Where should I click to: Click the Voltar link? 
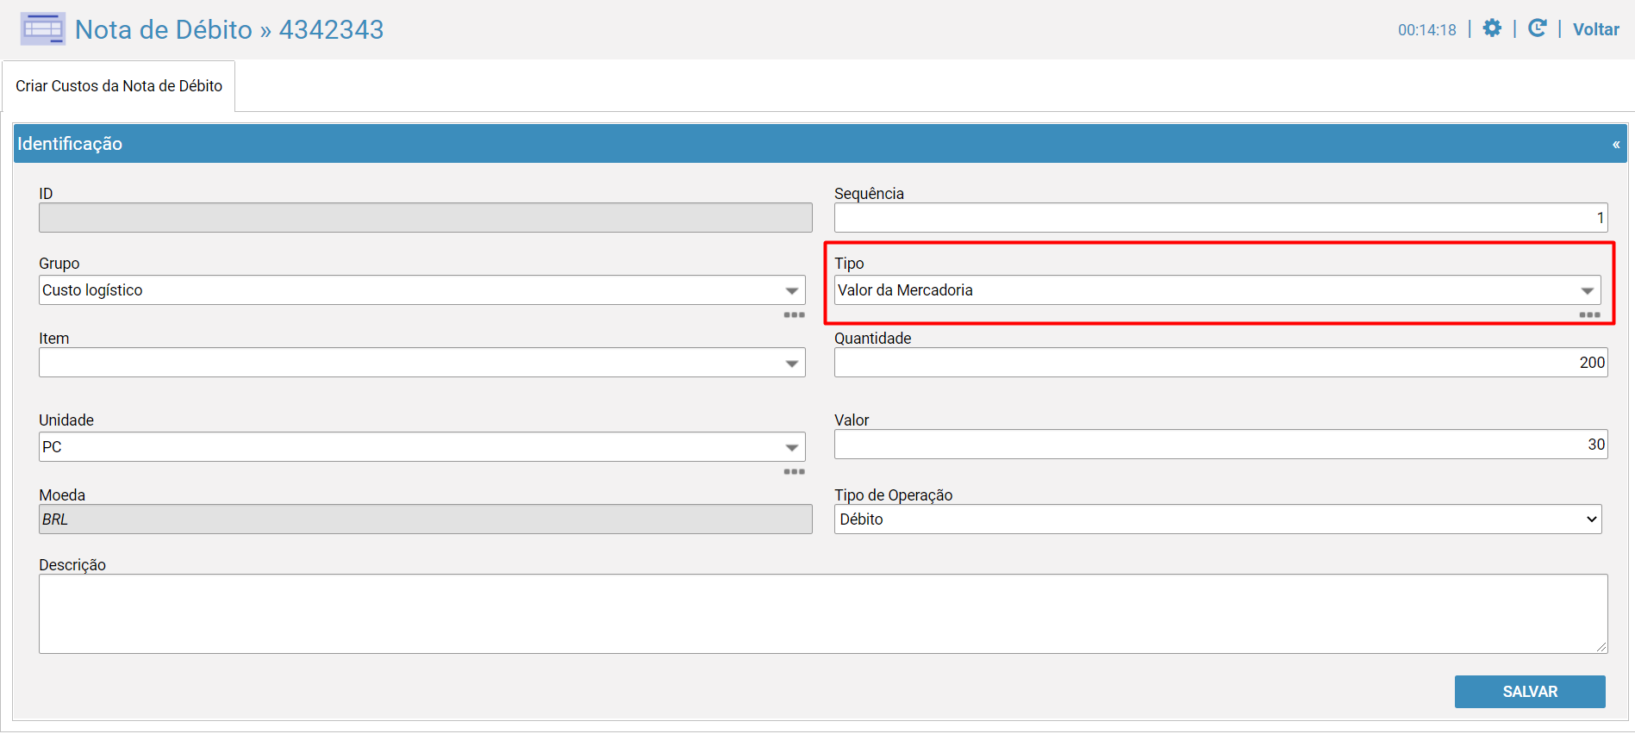(x=1595, y=29)
